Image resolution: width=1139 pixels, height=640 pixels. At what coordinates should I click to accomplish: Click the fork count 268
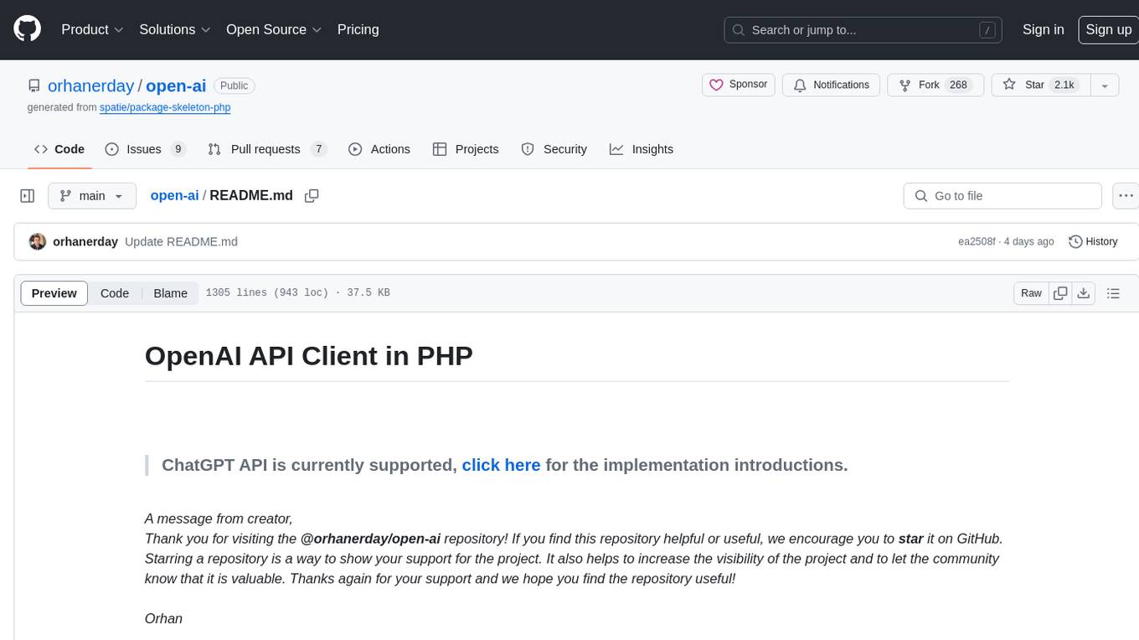click(958, 85)
